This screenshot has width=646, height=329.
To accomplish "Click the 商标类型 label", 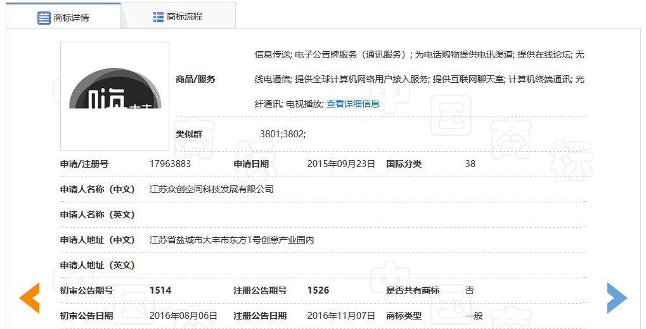I will coord(404,316).
